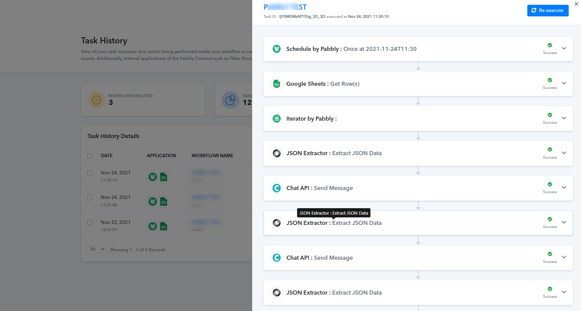Expand the third JSON Extractor step chevron
The image size is (581, 311).
pyautogui.click(x=564, y=292)
